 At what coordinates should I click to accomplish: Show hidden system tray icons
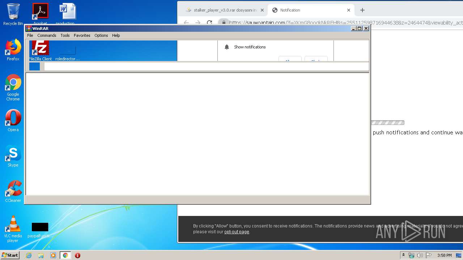pyautogui.click(x=403, y=255)
